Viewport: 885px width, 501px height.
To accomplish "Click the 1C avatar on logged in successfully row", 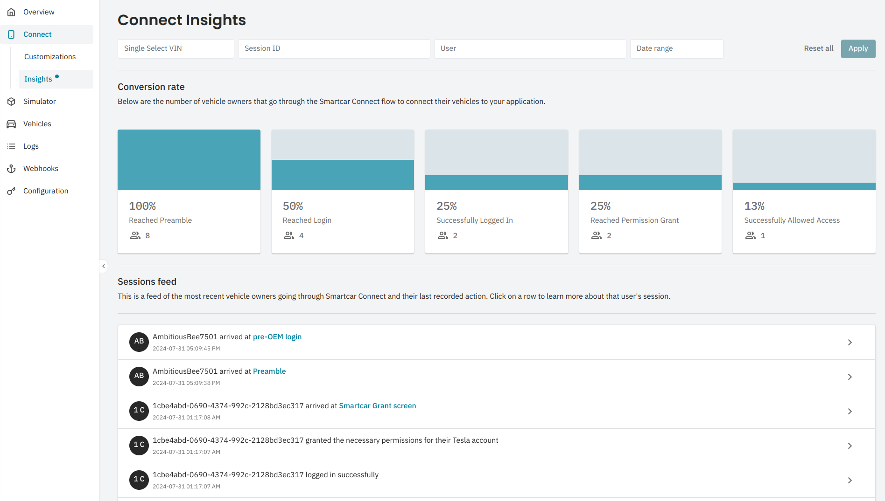I will pos(139,480).
